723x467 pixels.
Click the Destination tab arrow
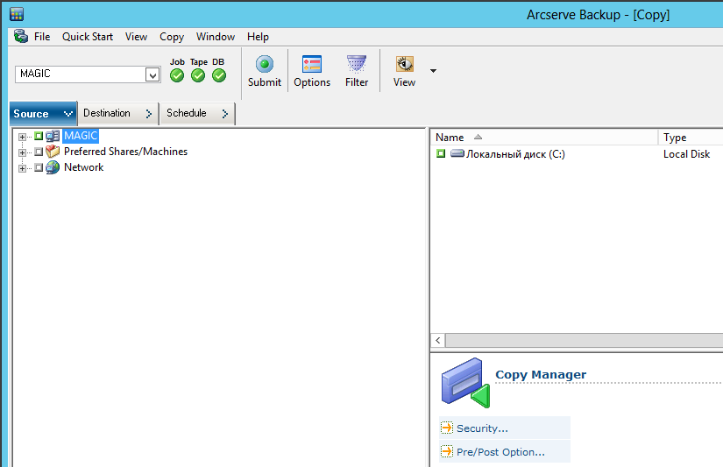pos(148,113)
